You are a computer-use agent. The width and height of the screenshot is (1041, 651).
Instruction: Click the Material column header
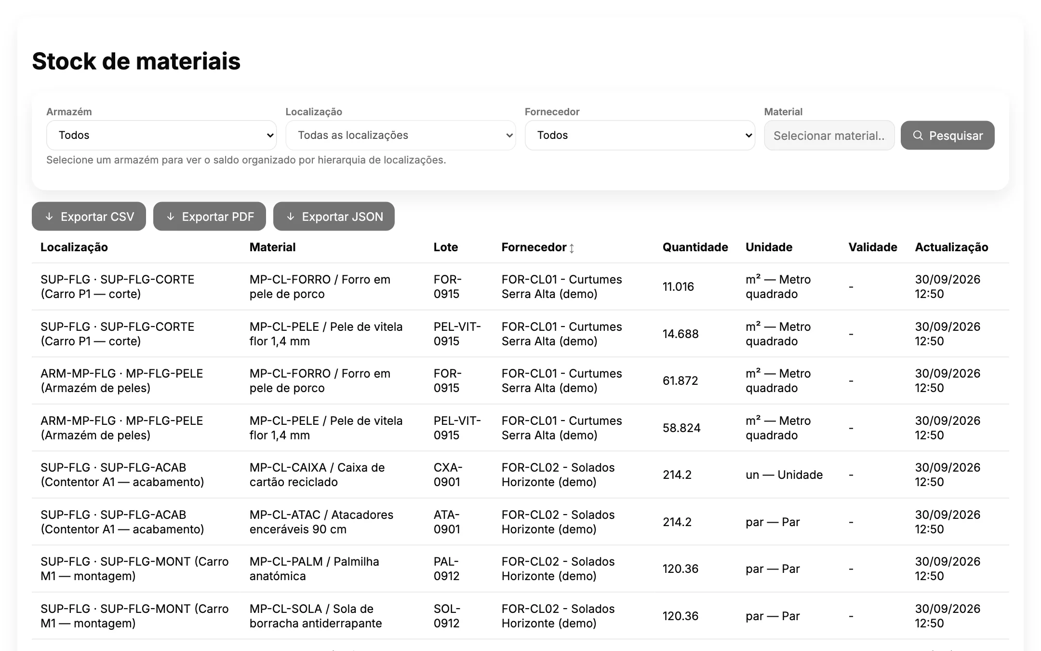pyautogui.click(x=272, y=247)
